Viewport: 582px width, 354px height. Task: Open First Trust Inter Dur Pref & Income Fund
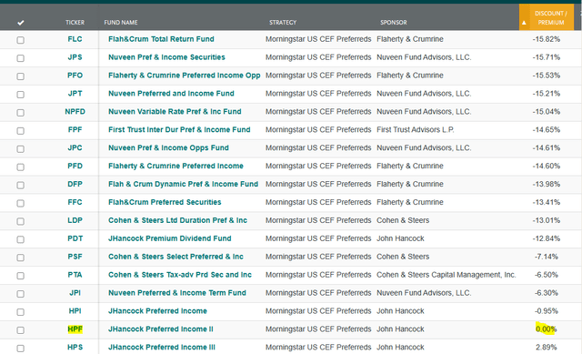179,129
